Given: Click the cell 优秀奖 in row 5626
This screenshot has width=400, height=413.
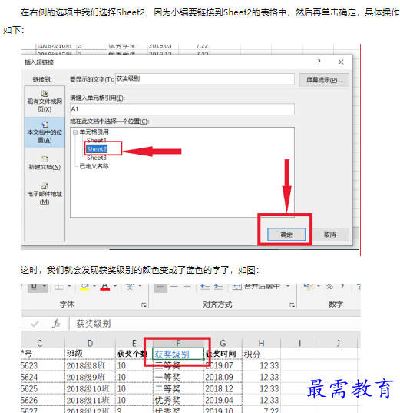Looking at the screenshot, I should click(178, 401).
